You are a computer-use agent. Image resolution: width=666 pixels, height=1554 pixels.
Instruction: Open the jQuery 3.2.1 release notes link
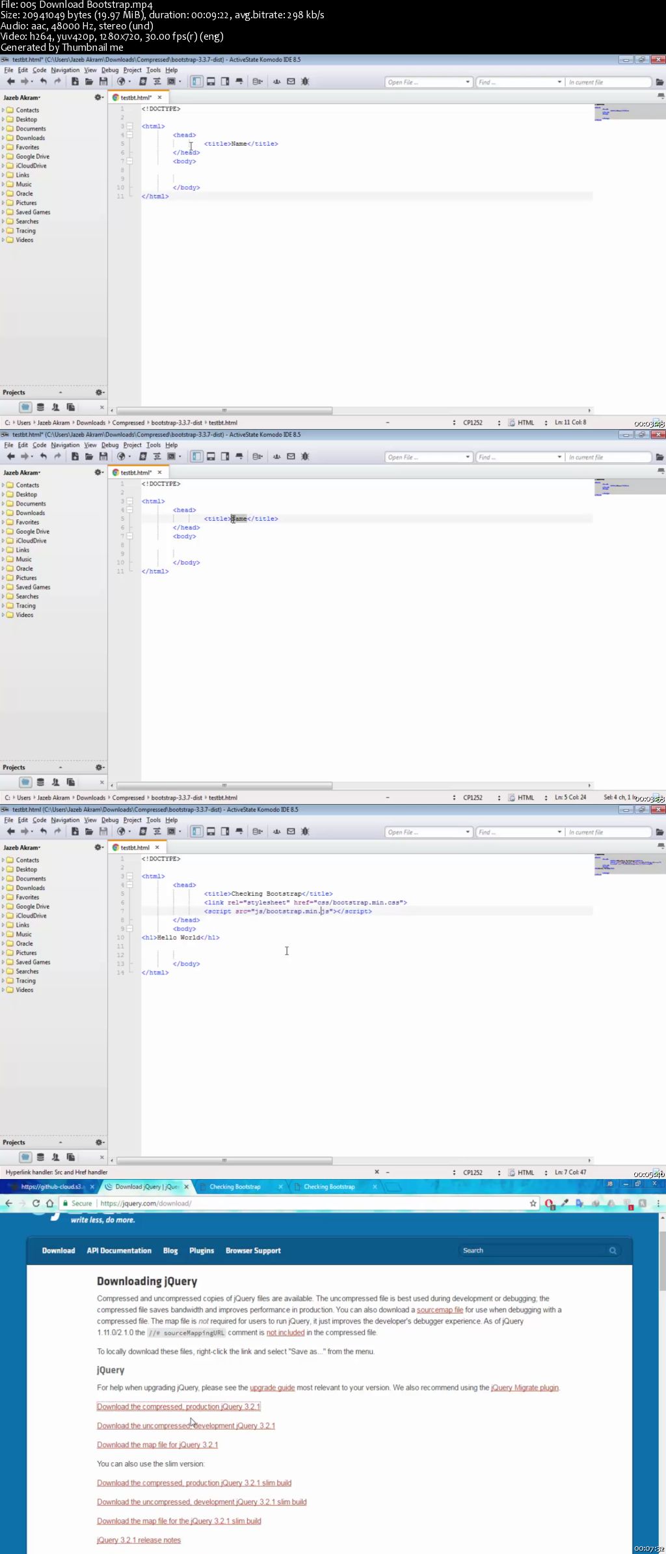coord(139,1540)
